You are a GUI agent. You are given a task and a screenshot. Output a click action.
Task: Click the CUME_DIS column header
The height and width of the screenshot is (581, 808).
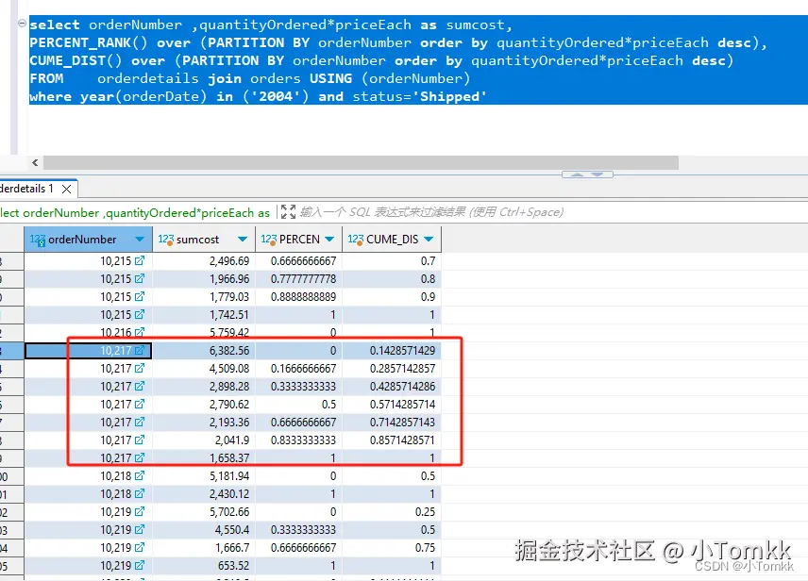pyautogui.click(x=392, y=240)
